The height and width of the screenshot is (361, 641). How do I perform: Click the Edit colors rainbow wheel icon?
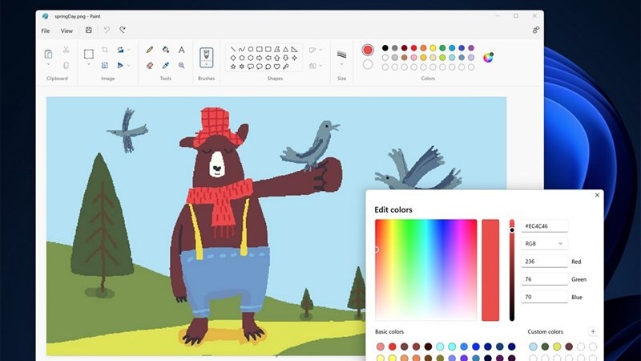[x=488, y=57]
